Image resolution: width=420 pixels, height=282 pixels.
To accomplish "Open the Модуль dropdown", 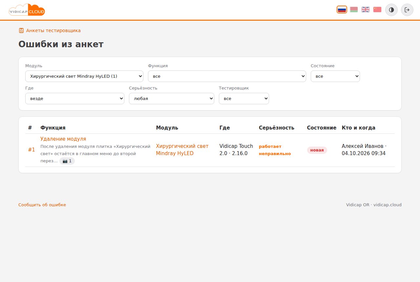I will coord(84,76).
